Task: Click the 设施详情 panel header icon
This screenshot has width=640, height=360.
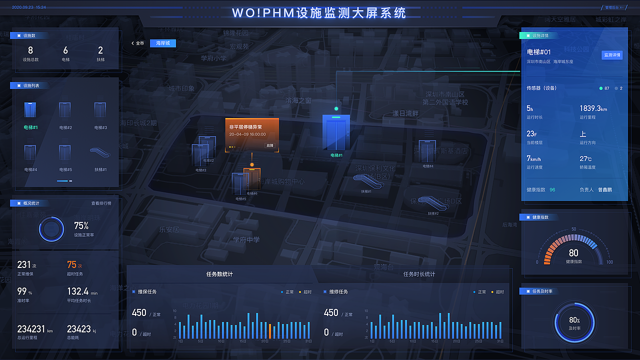Action: [527, 35]
